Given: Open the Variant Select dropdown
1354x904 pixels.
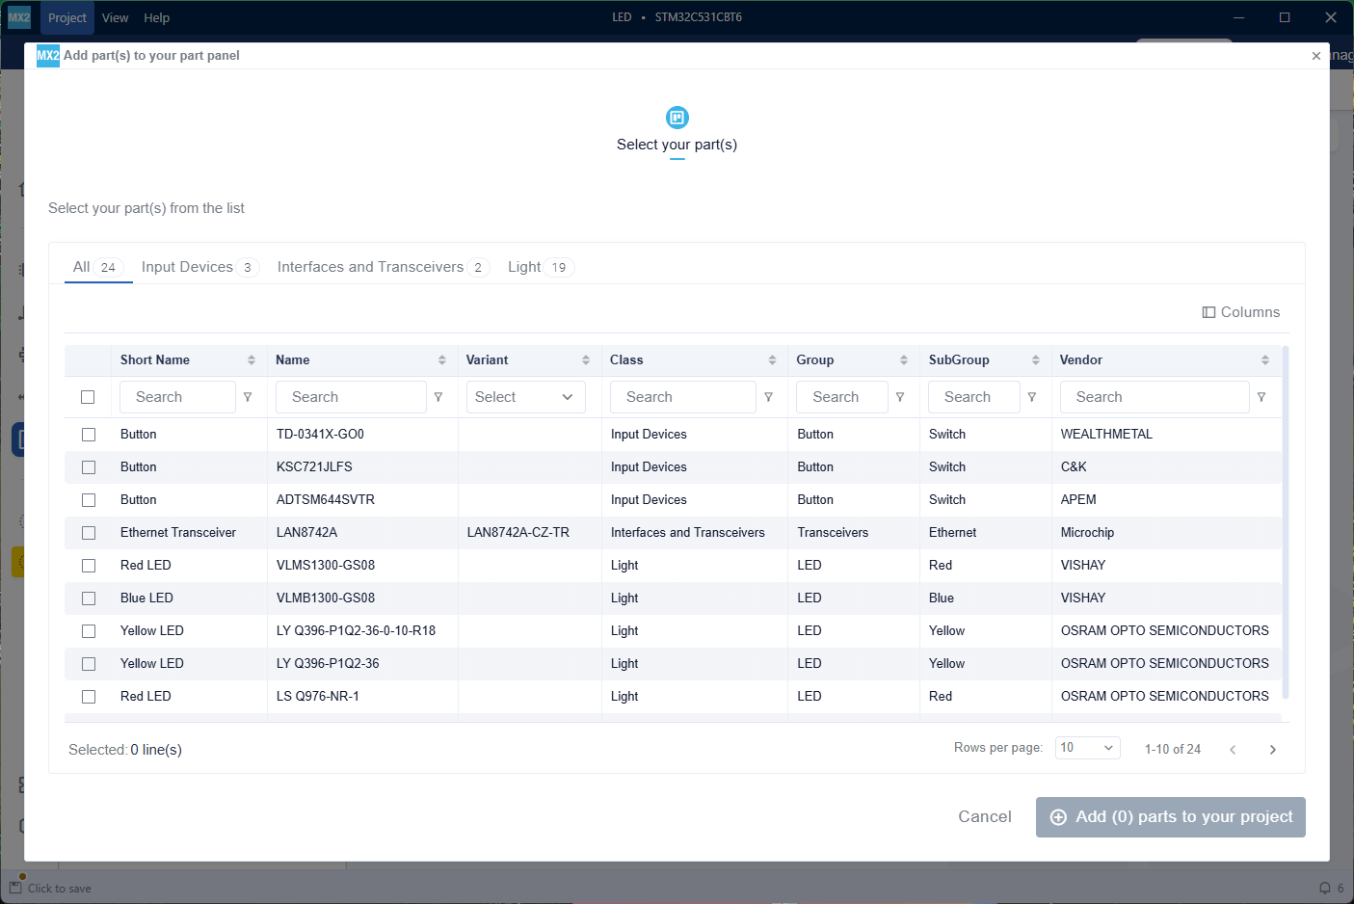Looking at the screenshot, I should 525,397.
